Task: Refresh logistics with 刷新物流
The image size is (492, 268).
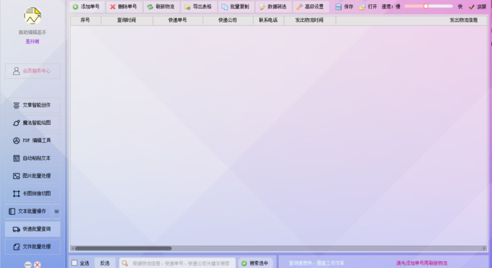Action: tap(161, 6)
